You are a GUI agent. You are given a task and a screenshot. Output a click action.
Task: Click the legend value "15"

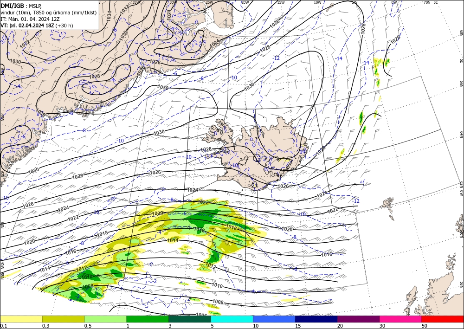(298, 326)
